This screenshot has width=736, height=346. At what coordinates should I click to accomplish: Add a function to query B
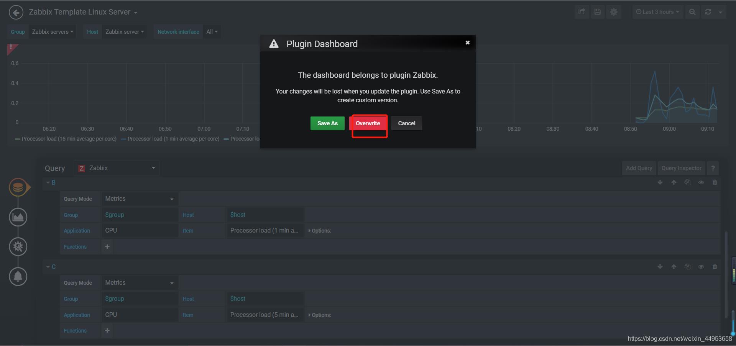[107, 247]
